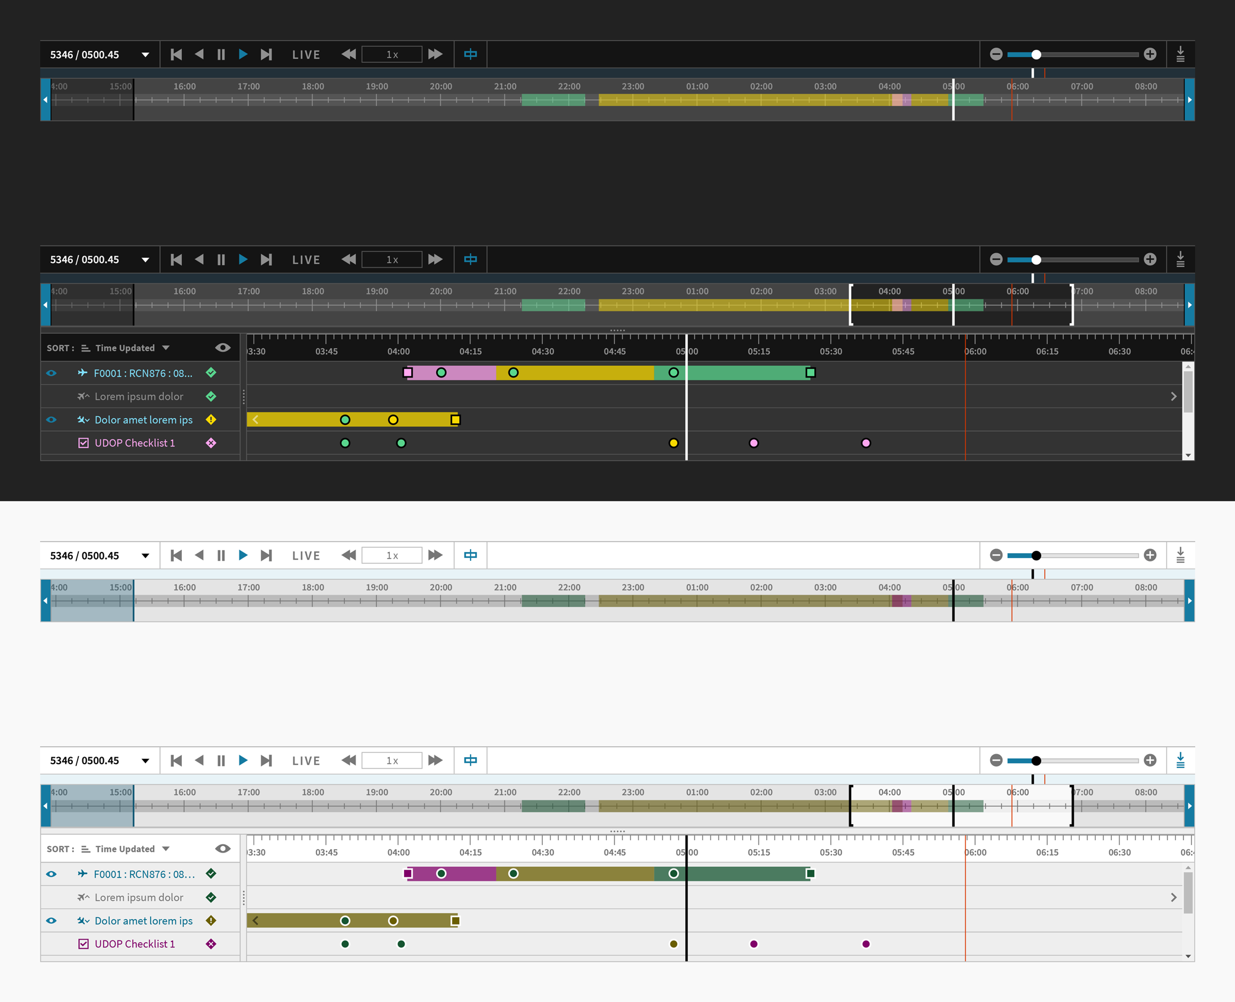This screenshot has height=1002, width=1235.
Task: Toggle visibility eye for F0001 row in the dark list
Action: (52, 373)
